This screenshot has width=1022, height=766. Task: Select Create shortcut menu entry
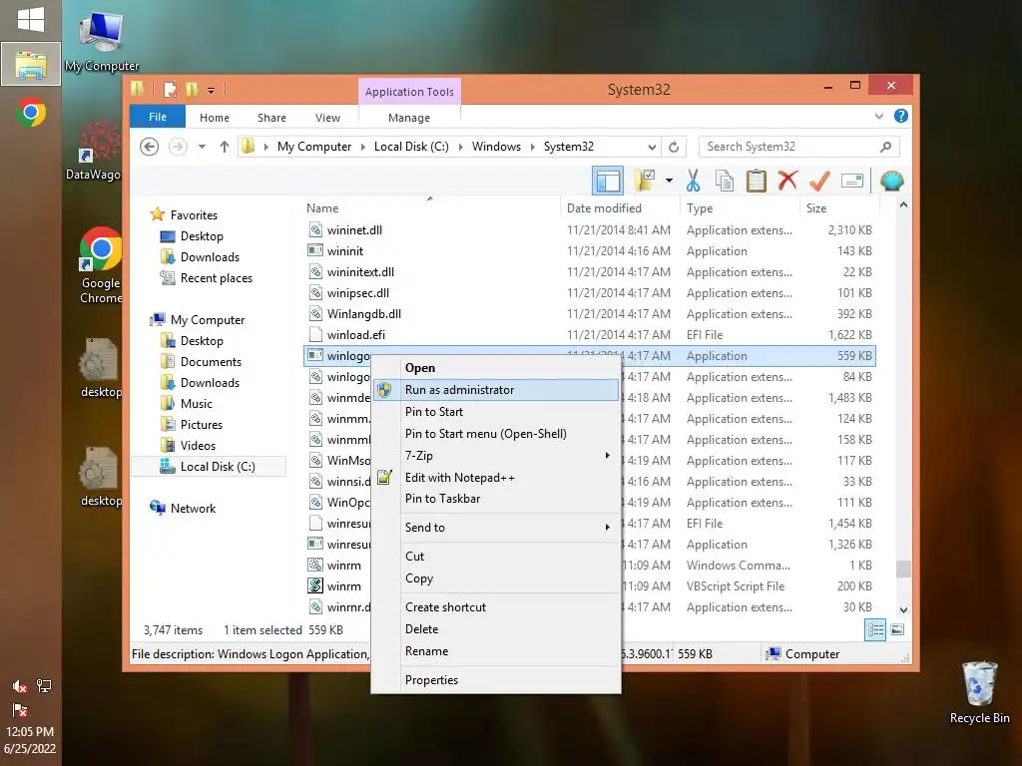[496, 607]
